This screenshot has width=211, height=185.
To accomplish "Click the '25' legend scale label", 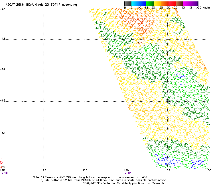I will click(161, 8).
